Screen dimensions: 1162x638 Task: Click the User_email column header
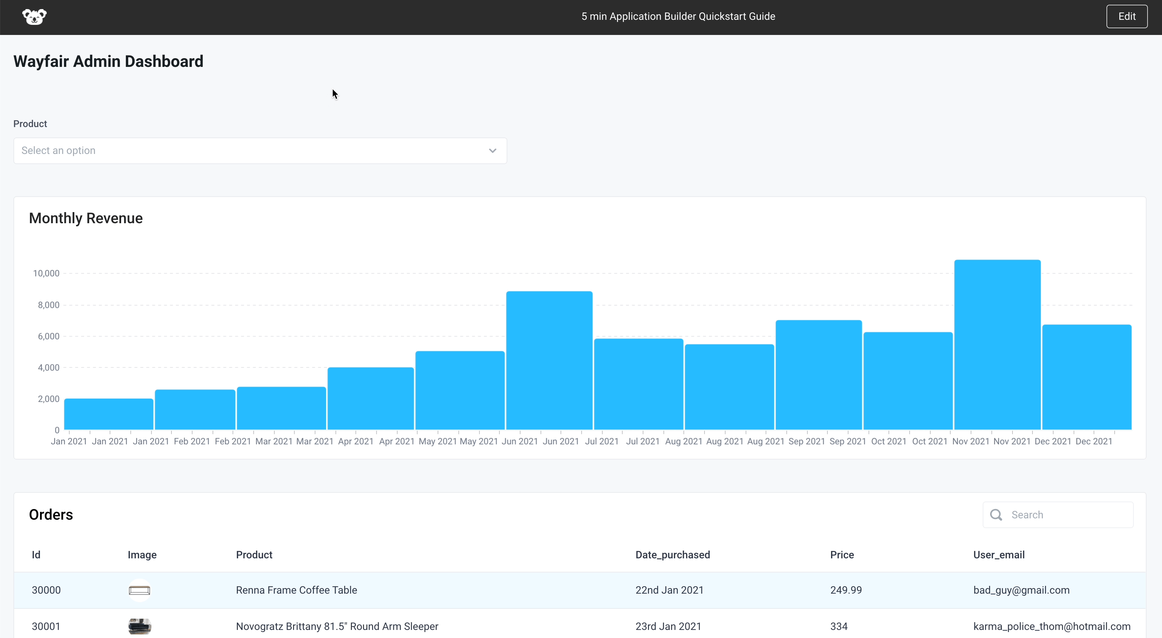(999, 555)
